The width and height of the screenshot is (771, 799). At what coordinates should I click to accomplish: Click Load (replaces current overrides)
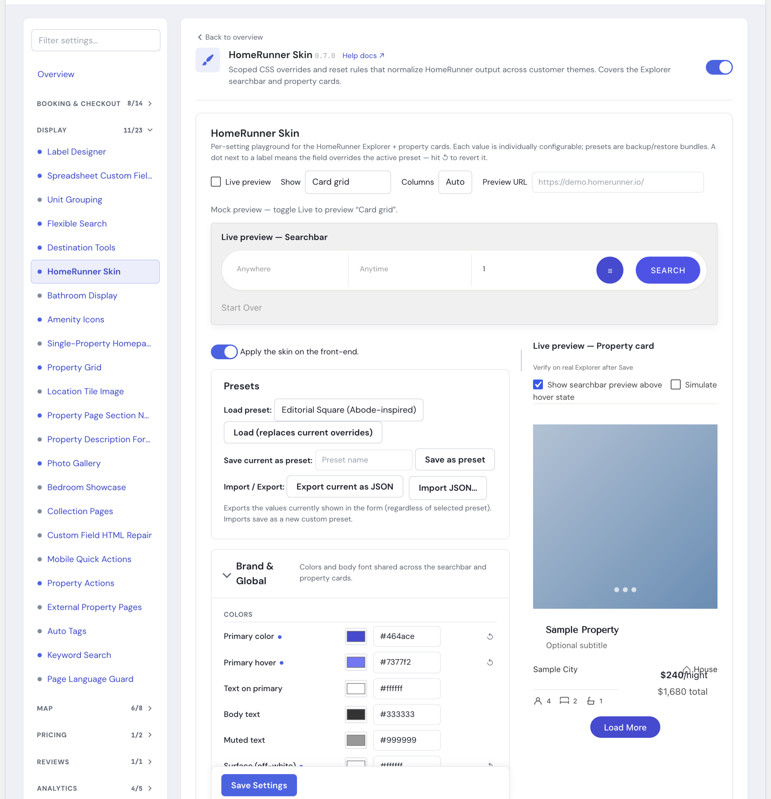click(x=303, y=432)
